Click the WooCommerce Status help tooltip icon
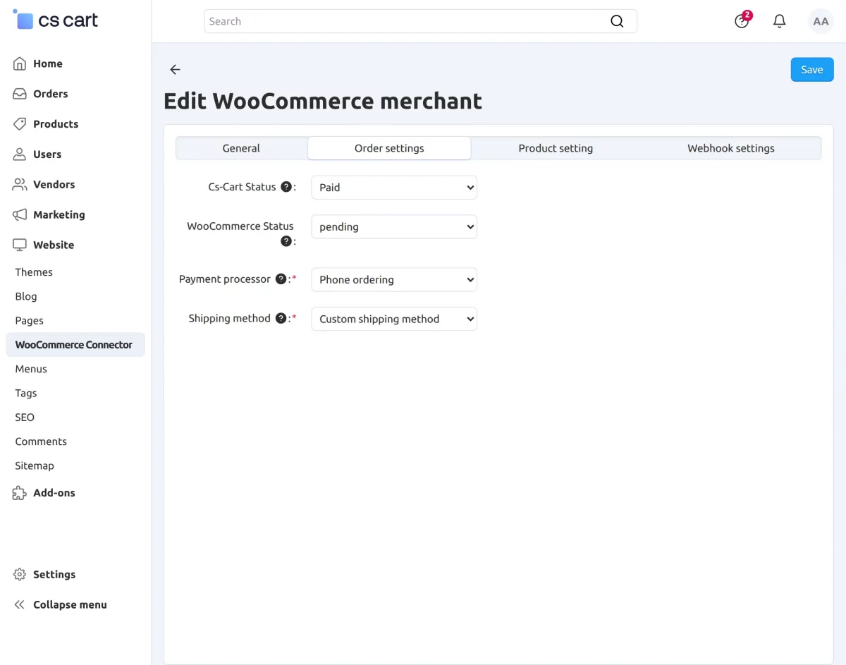846x665 pixels. [286, 241]
